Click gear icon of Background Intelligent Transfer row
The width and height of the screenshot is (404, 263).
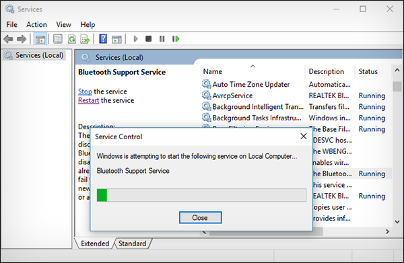(x=207, y=106)
